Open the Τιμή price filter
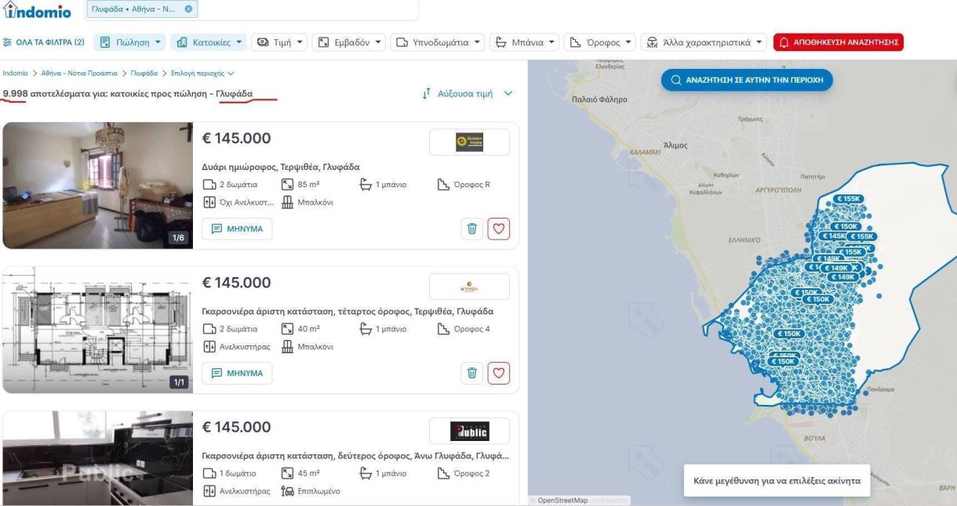The width and height of the screenshot is (957, 506). pyautogui.click(x=279, y=42)
